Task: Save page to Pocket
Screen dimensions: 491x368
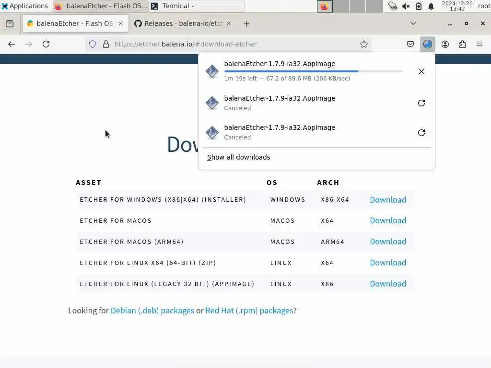Action: point(410,44)
